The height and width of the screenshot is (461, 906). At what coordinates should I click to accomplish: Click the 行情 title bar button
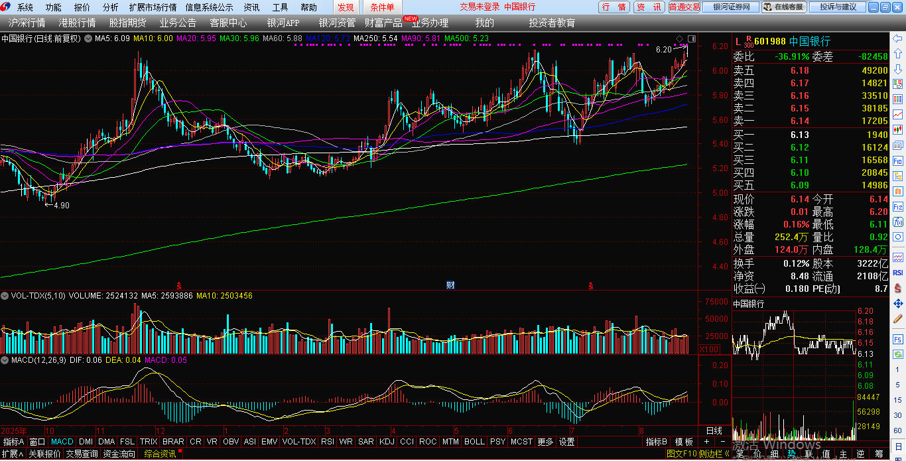click(x=614, y=7)
